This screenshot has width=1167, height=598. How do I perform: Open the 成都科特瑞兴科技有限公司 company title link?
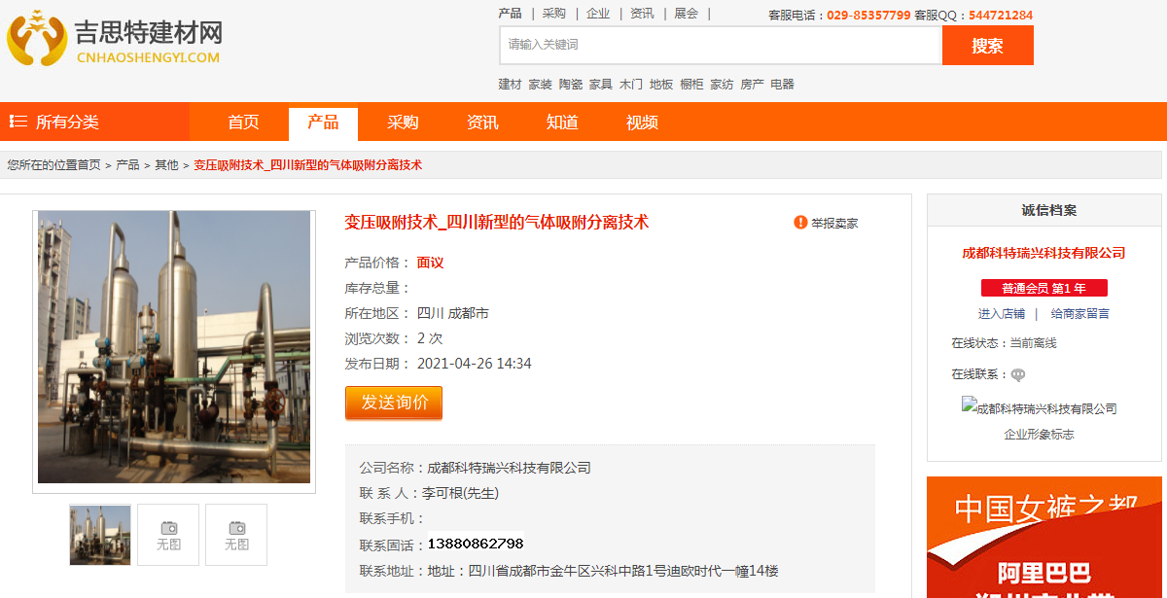click(1043, 253)
